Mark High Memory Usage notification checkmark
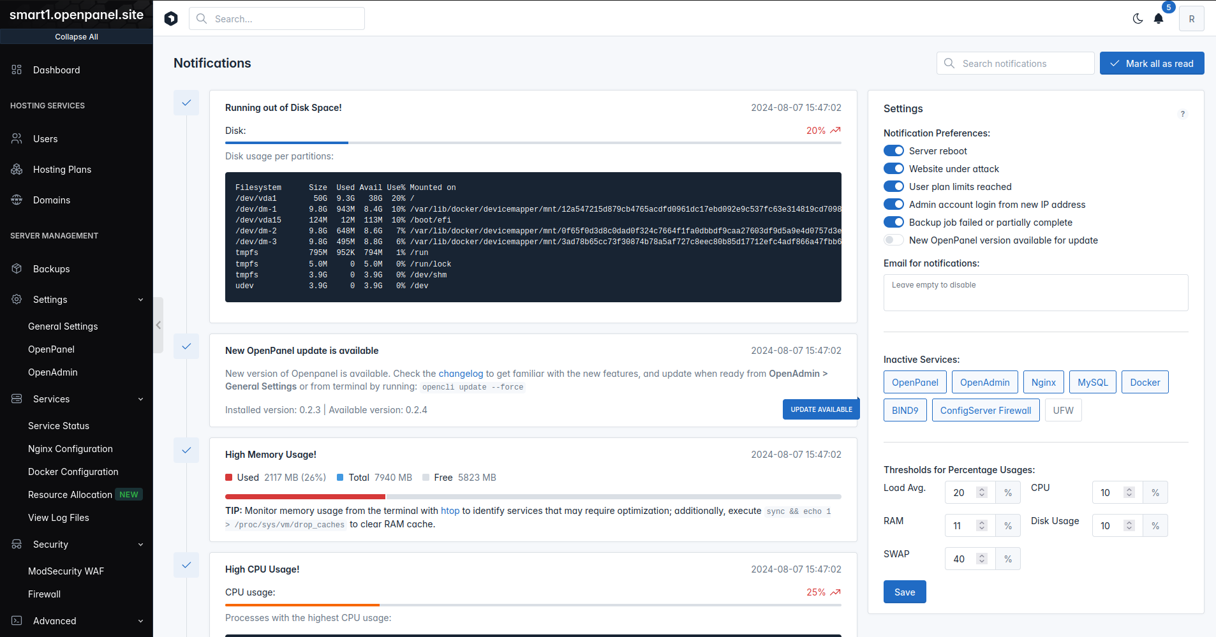1216x637 pixels. click(186, 450)
